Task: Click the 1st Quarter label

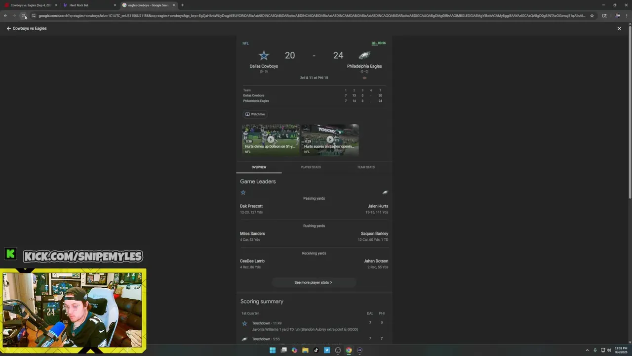Action: [x=250, y=313]
